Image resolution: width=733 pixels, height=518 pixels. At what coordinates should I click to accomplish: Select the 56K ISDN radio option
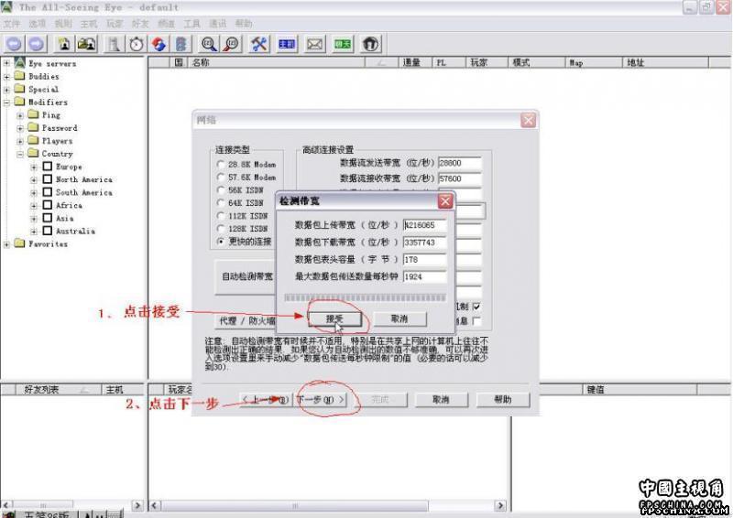[221, 190]
